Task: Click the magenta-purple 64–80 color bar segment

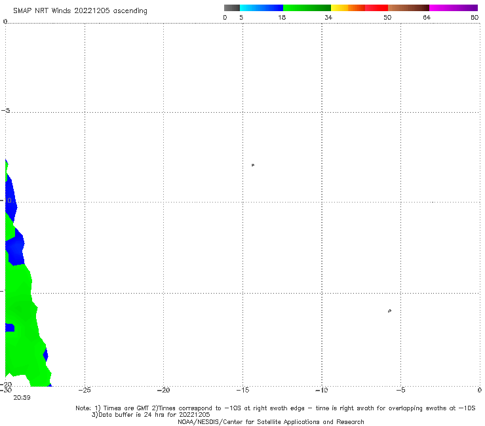Action: click(454, 8)
